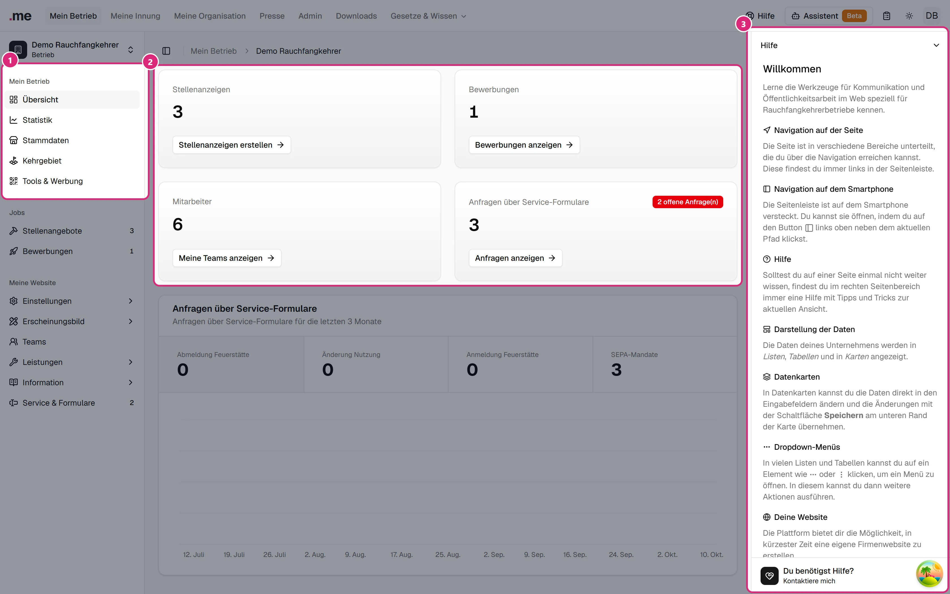Open the Demo Rauchfangkehrer Betrieb switcher
The width and height of the screenshot is (950, 594).
tap(72, 49)
